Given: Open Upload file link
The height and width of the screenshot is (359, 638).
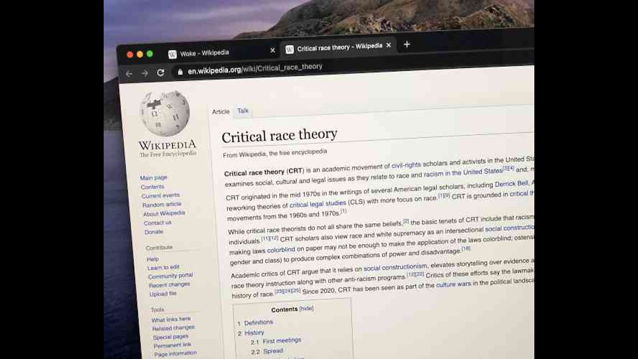Looking at the screenshot, I should point(163,294).
